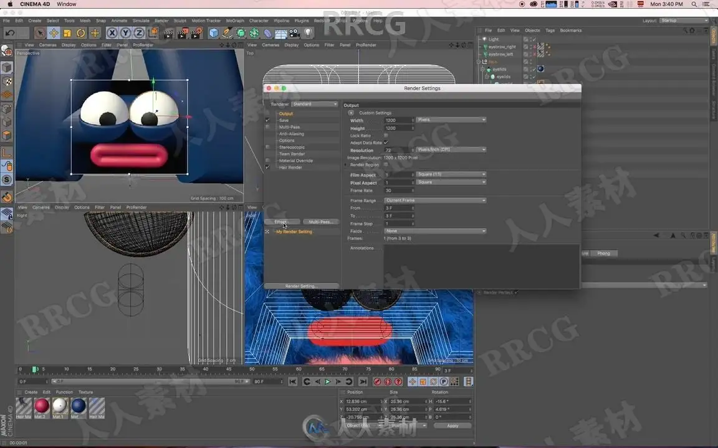Toggle the Stereoscopic checkbox
718x448 pixels.
point(267,147)
